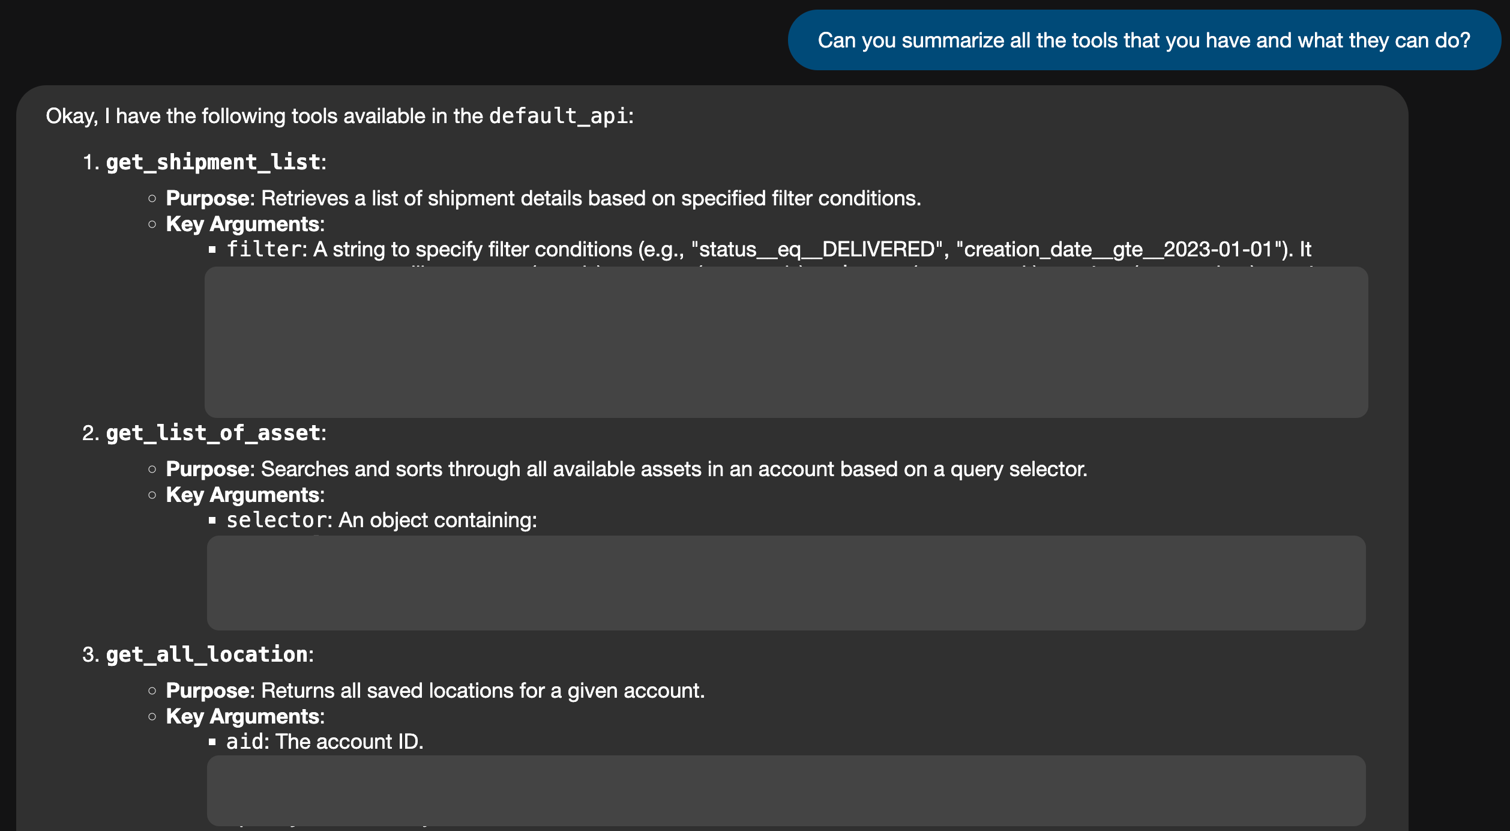Click the "creation_date__gte__2023-01-01" example text
The height and width of the screenshot is (831, 1510).
pos(1118,249)
